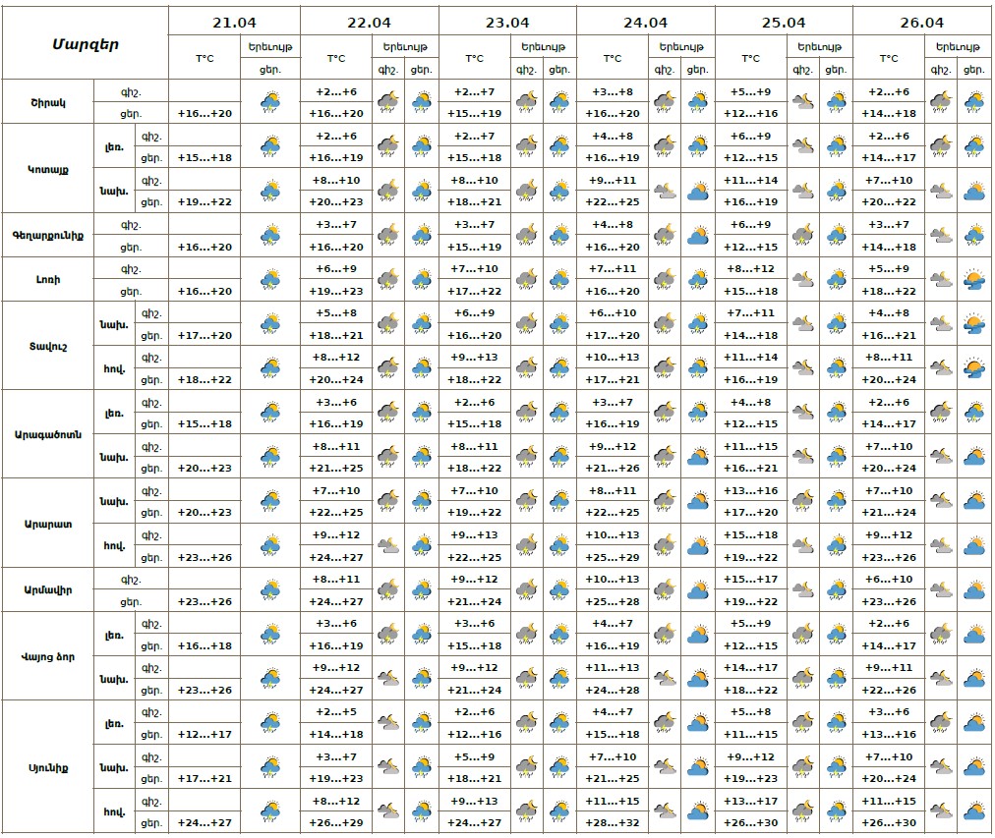This screenshot has height=838, width=995.
Task: Select the 24.04 date column header
Action: click(x=645, y=23)
